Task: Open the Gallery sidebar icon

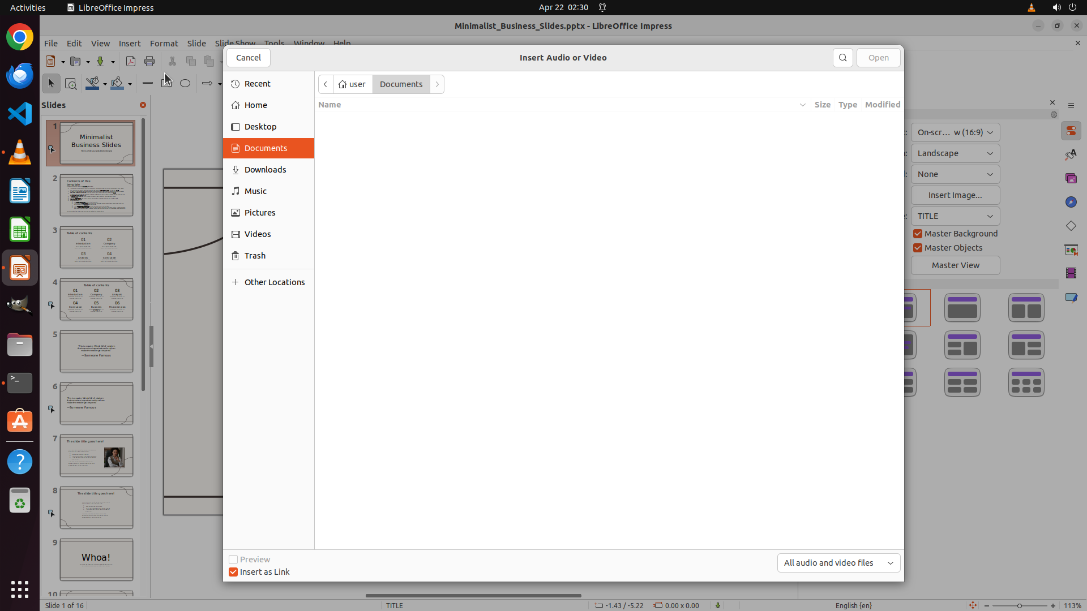Action: [1071, 178]
